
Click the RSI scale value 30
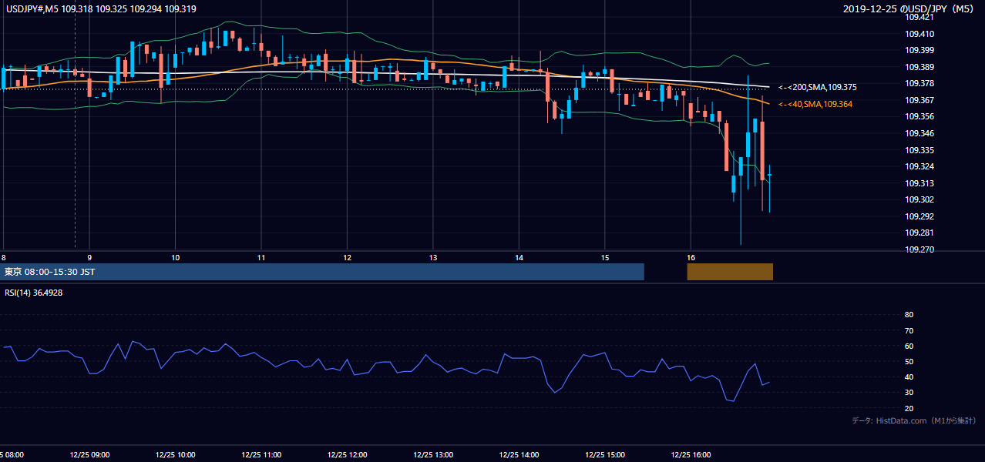909,393
